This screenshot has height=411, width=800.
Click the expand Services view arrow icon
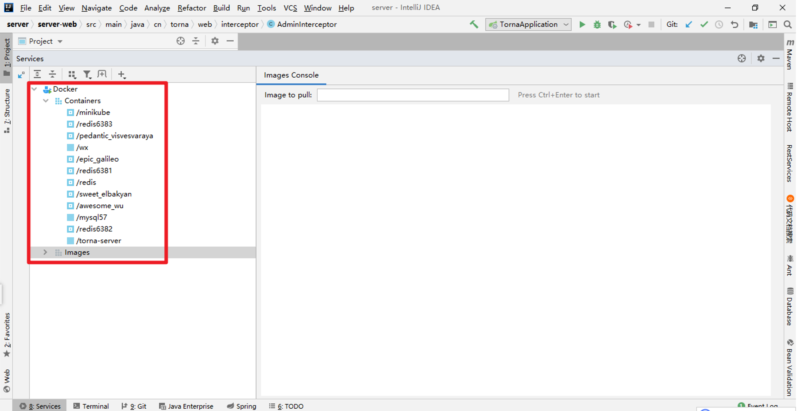click(x=21, y=74)
